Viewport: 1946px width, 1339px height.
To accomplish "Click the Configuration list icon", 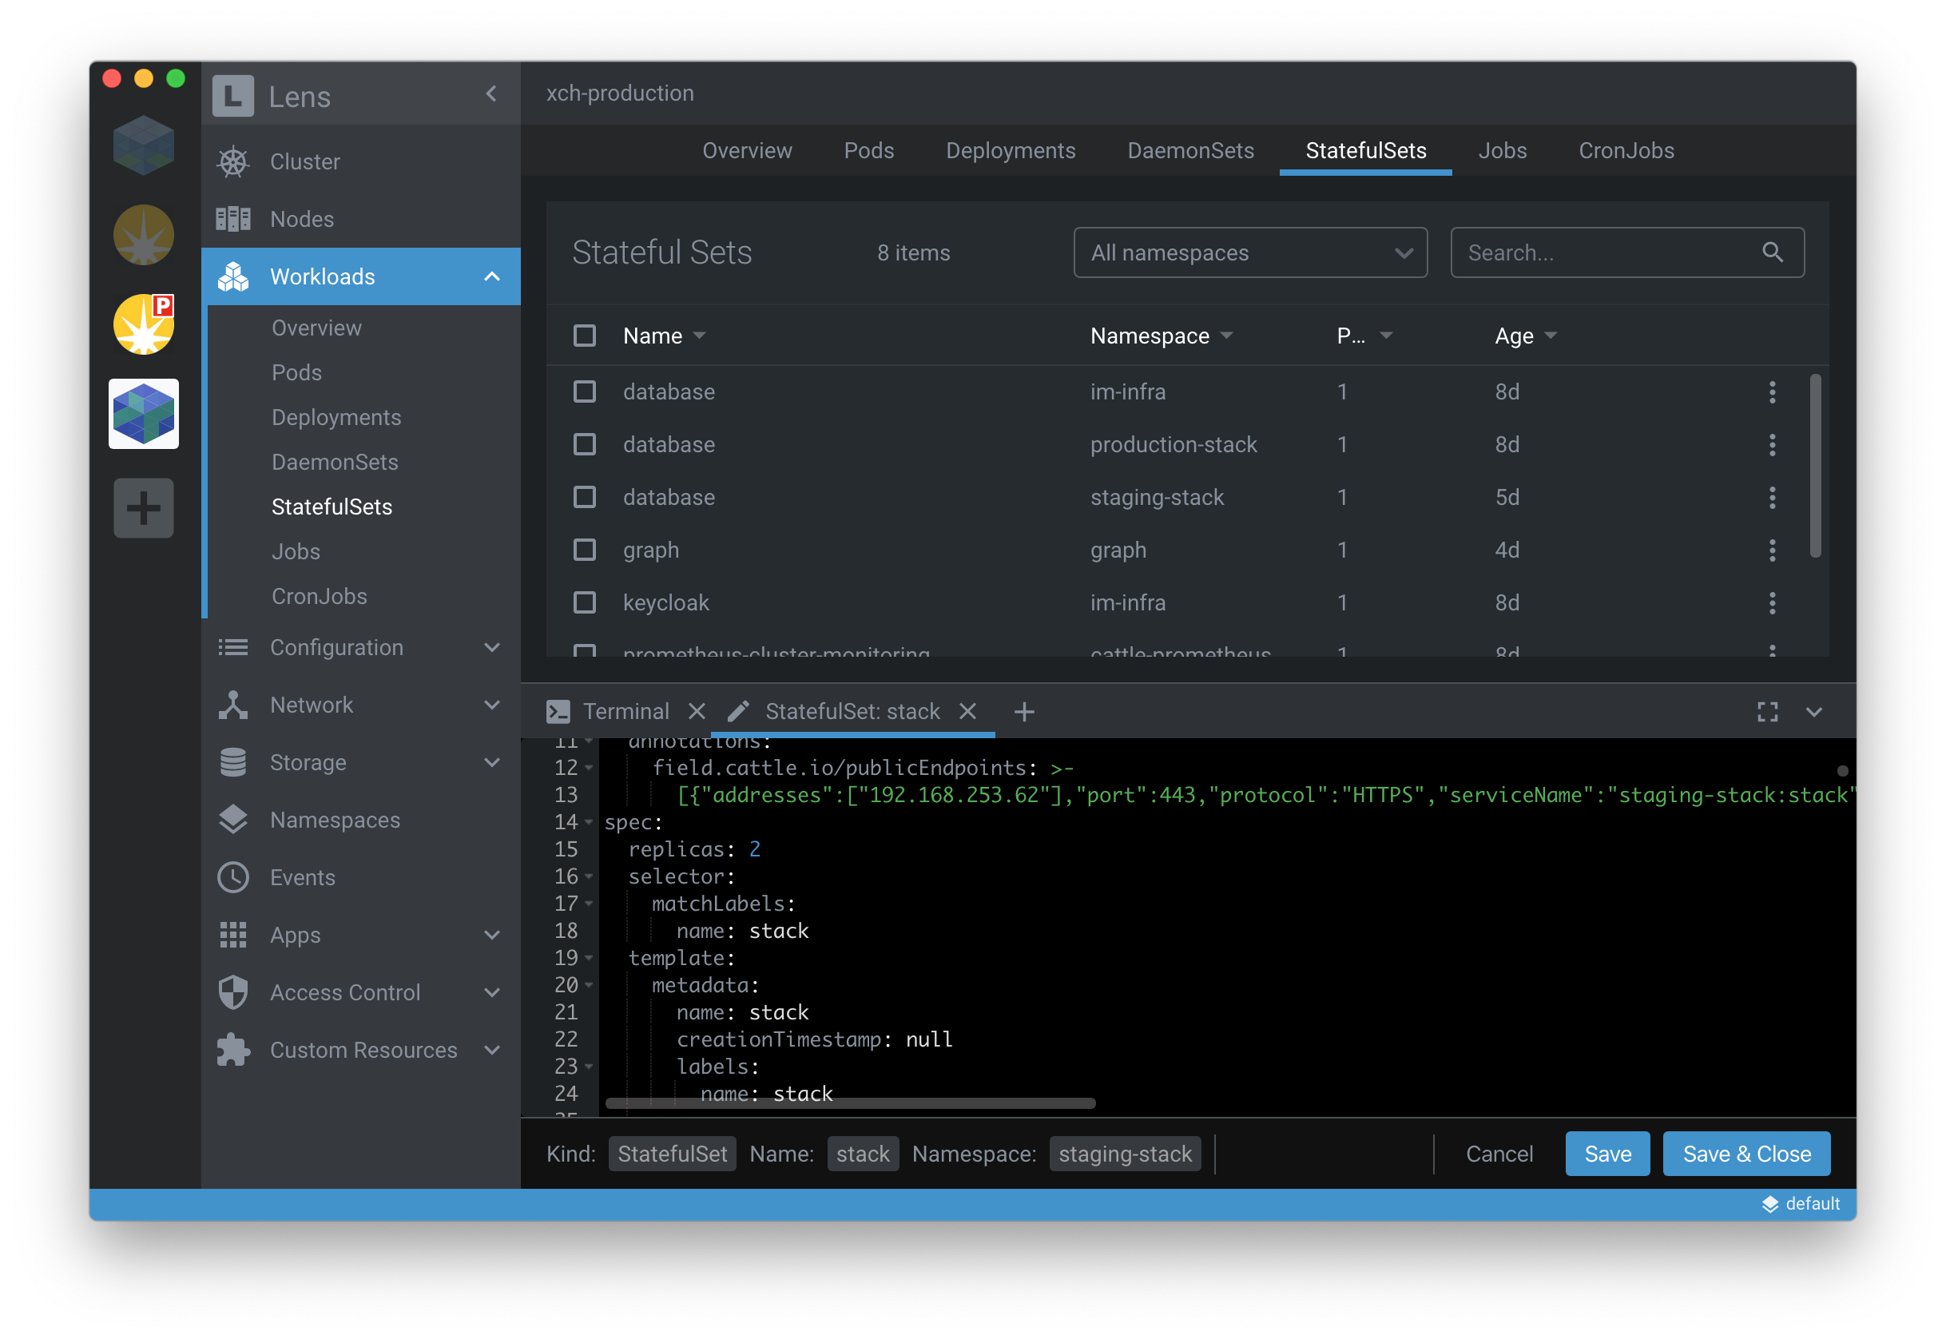I will point(233,647).
